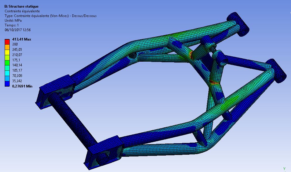This screenshot has height=172, width=291.
Task: Select the '35,242' legend value
Action: coord(17,81)
